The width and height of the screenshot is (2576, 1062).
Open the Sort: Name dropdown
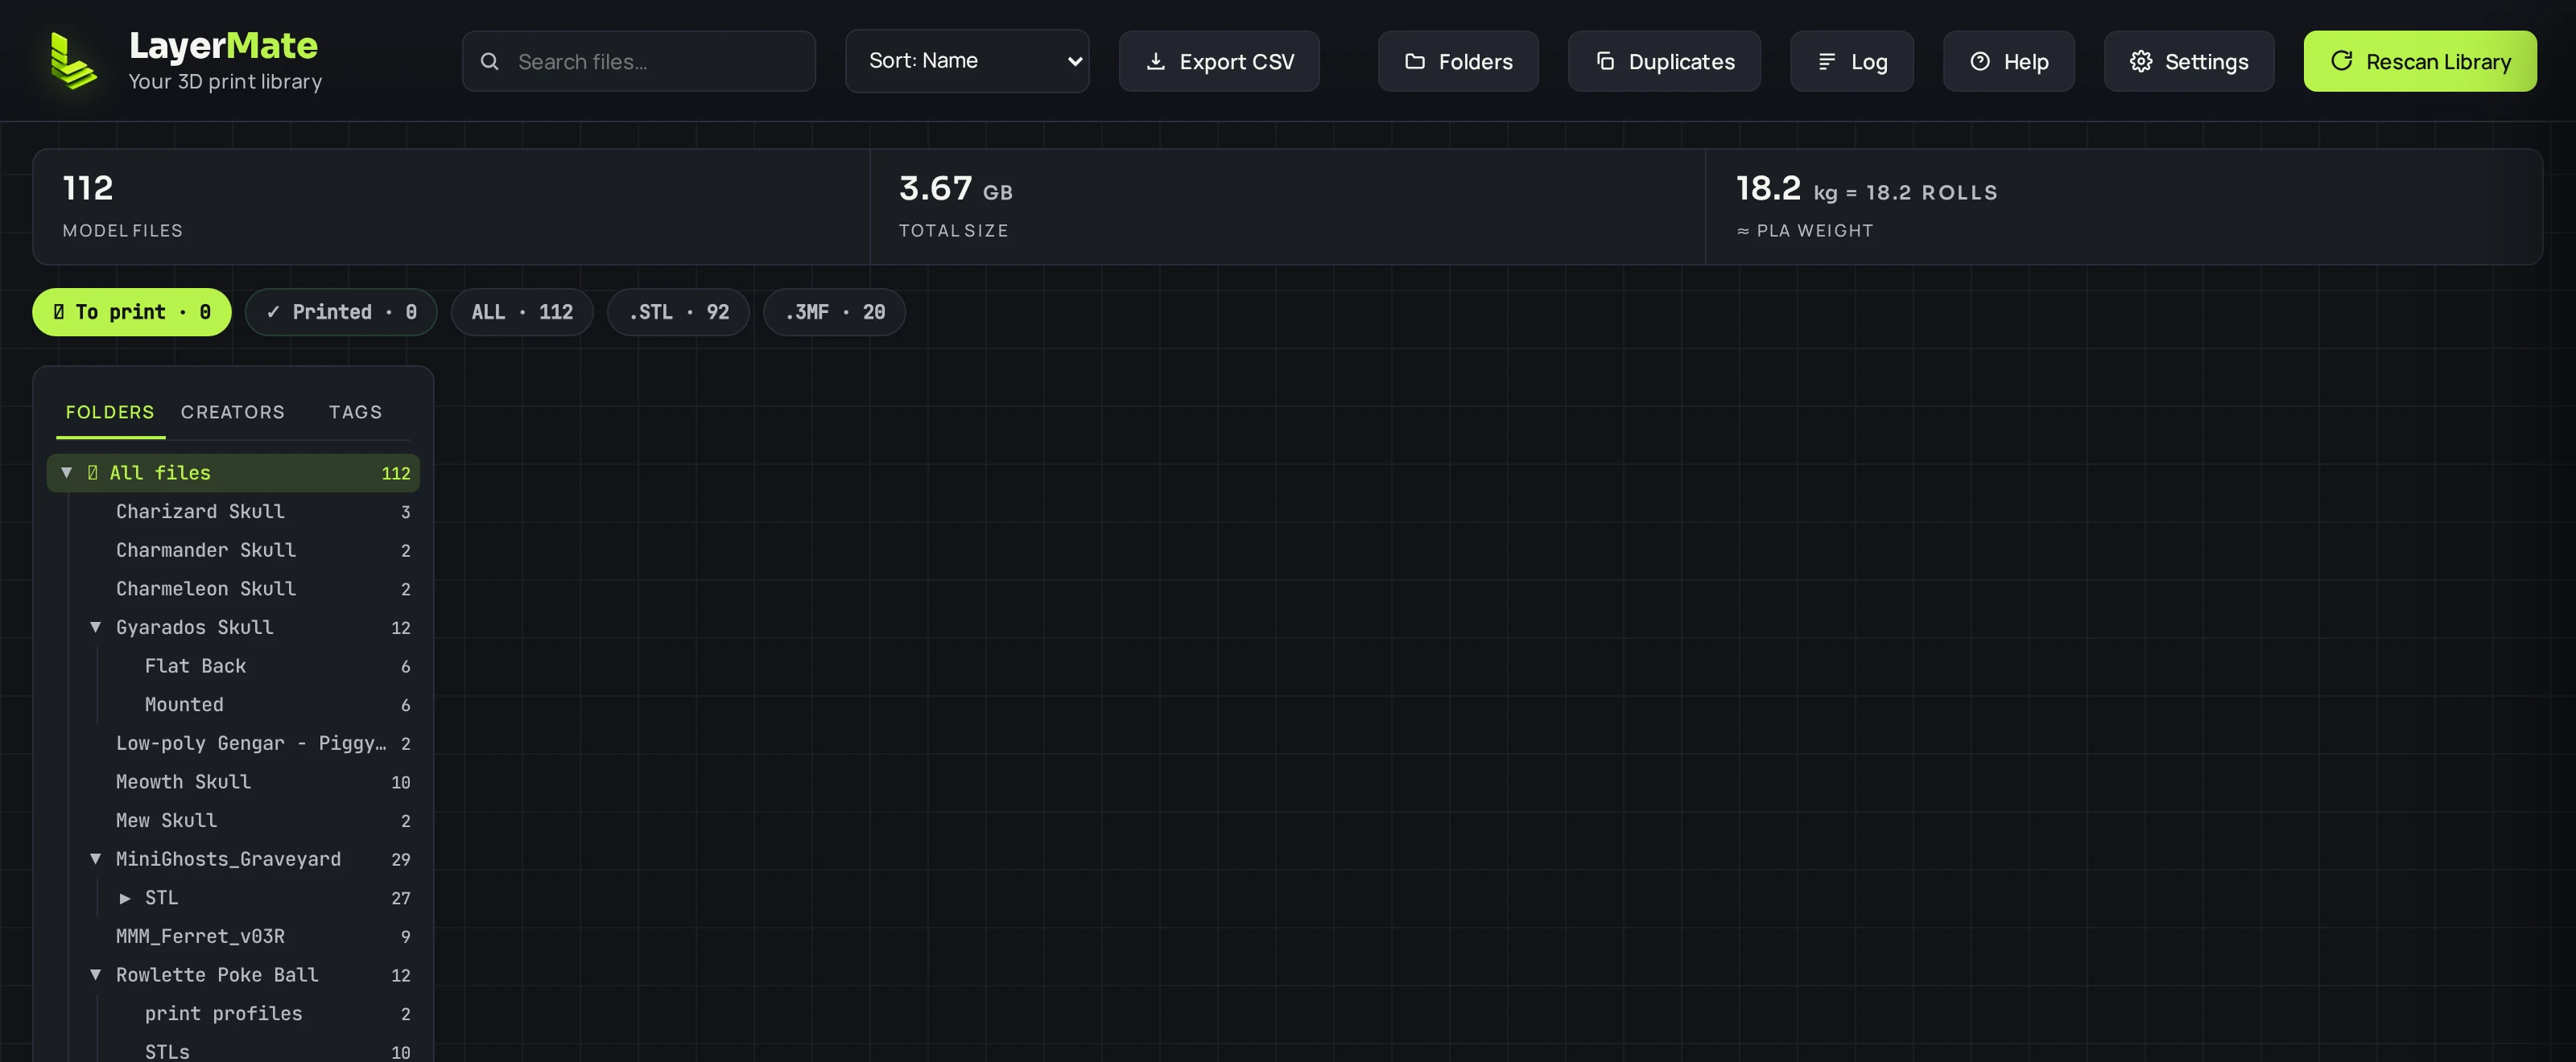(967, 61)
